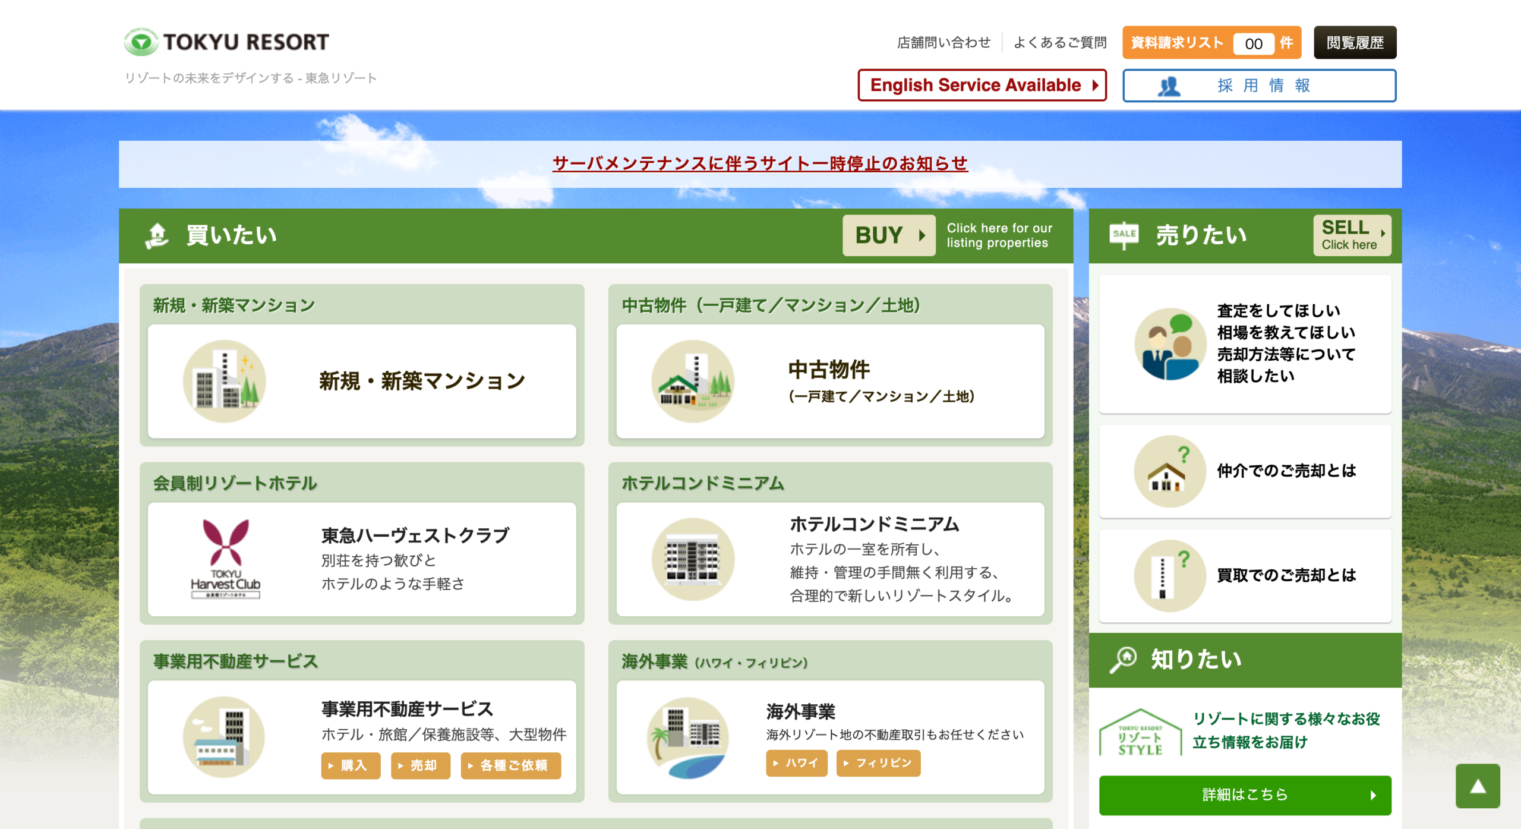This screenshot has width=1521, height=829.
Task: Click the リゾート STYLE logo
Action: tap(1140, 732)
